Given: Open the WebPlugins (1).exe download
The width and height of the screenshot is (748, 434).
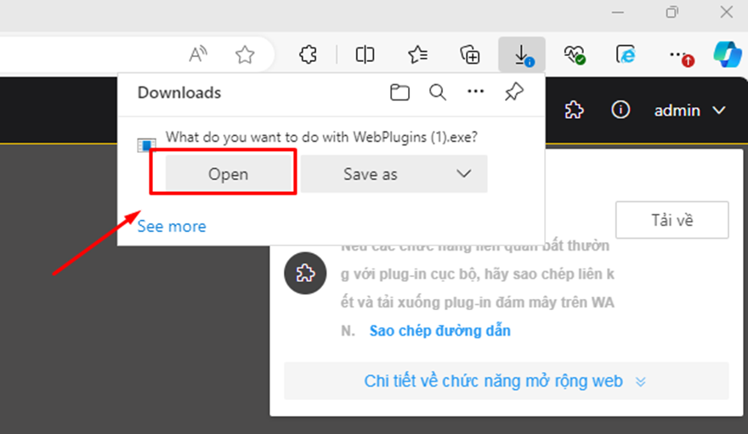Looking at the screenshot, I should tap(228, 174).
